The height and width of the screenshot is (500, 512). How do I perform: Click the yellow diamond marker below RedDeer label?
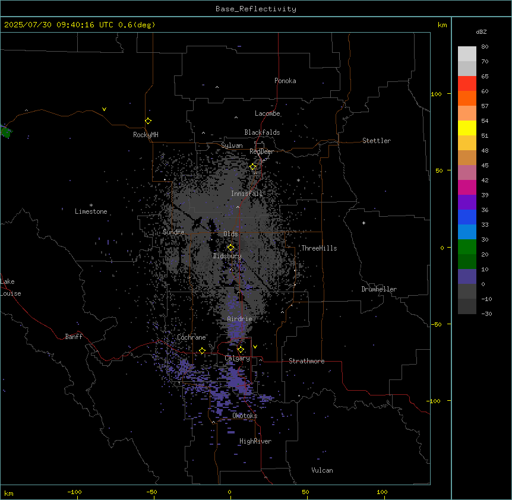click(253, 167)
